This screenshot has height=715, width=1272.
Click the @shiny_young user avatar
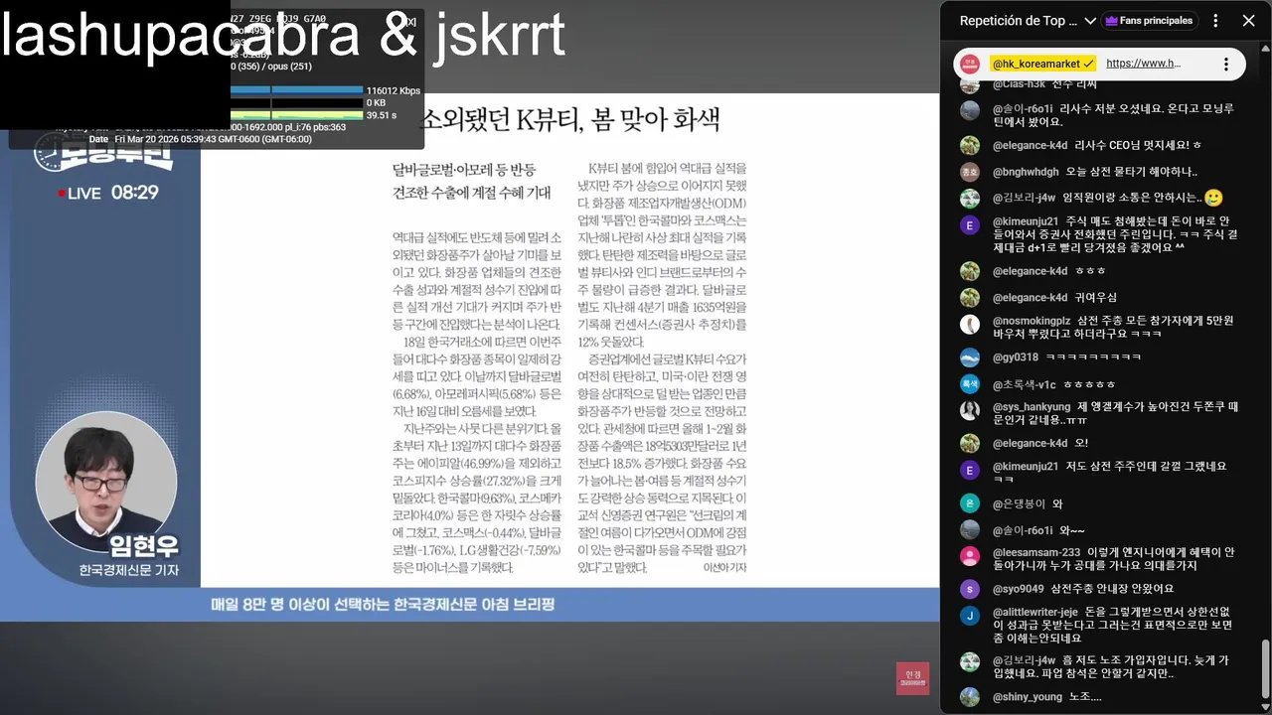click(970, 697)
